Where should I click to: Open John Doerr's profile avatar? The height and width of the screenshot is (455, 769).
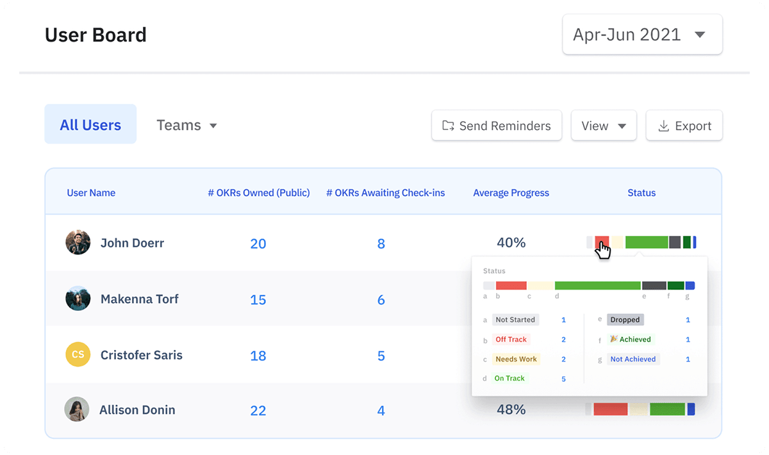point(78,243)
